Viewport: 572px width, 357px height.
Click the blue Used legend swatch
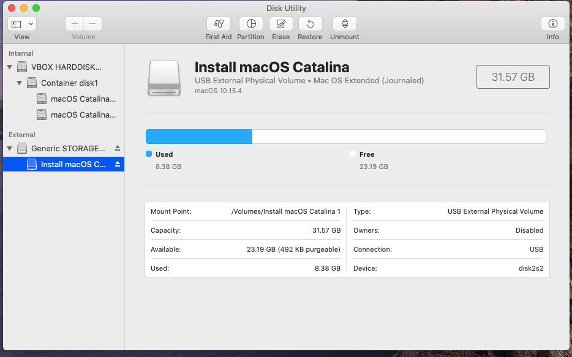click(149, 154)
